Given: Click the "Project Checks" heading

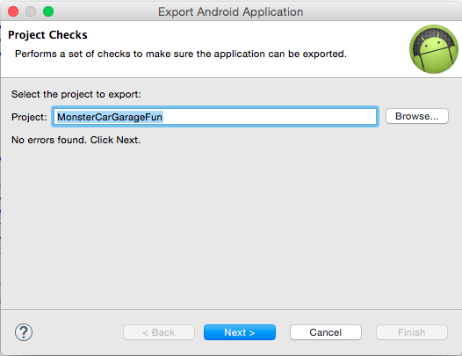Looking at the screenshot, I should (x=47, y=35).
